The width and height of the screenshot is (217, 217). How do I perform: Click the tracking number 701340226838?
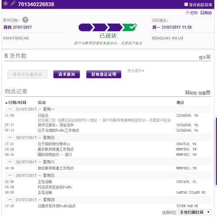click(36, 4)
